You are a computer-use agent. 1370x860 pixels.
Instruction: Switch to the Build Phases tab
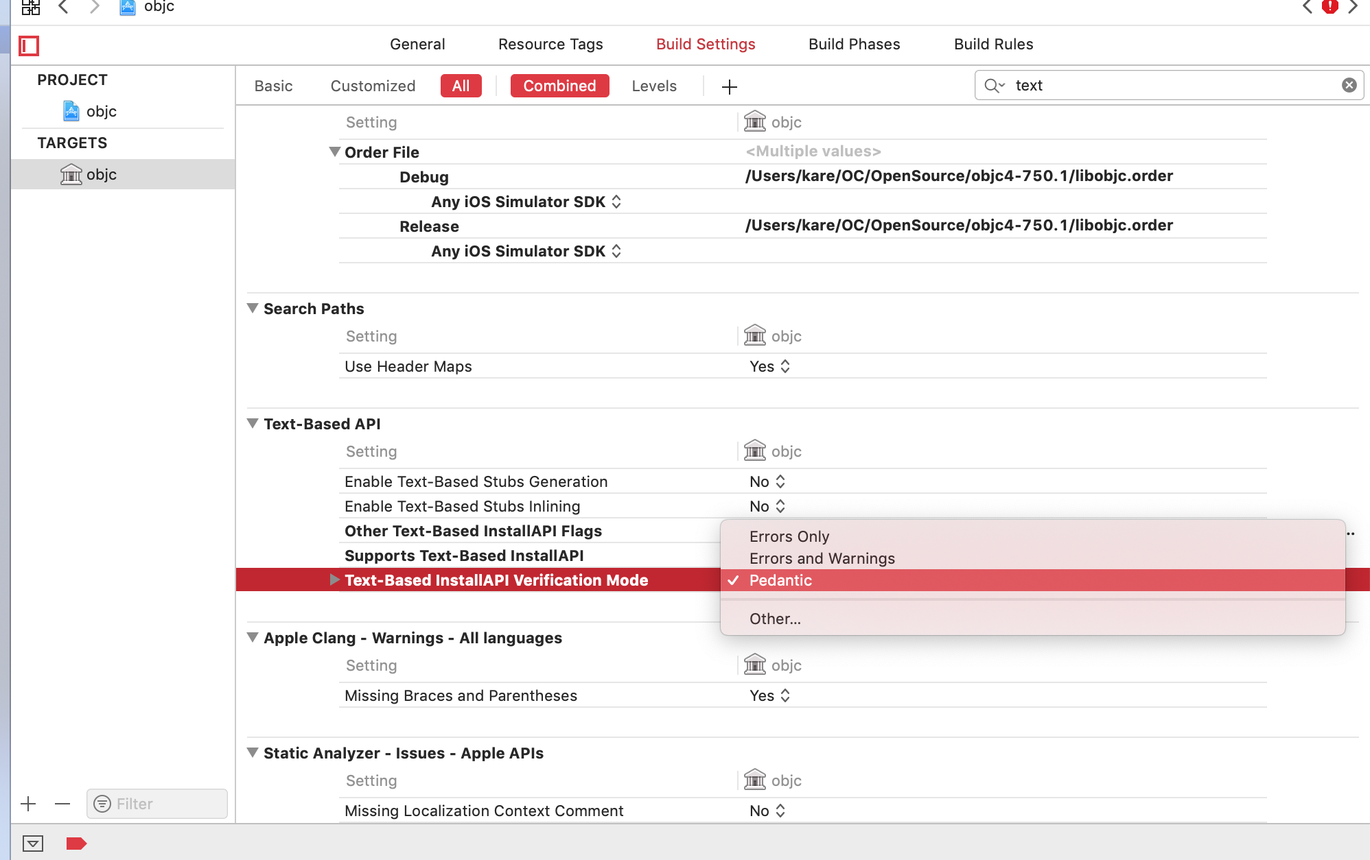pyautogui.click(x=854, y=44)
